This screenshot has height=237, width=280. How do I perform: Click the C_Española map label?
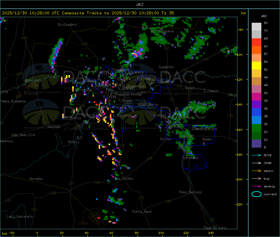pyautogui.click(x=134, y=72)
